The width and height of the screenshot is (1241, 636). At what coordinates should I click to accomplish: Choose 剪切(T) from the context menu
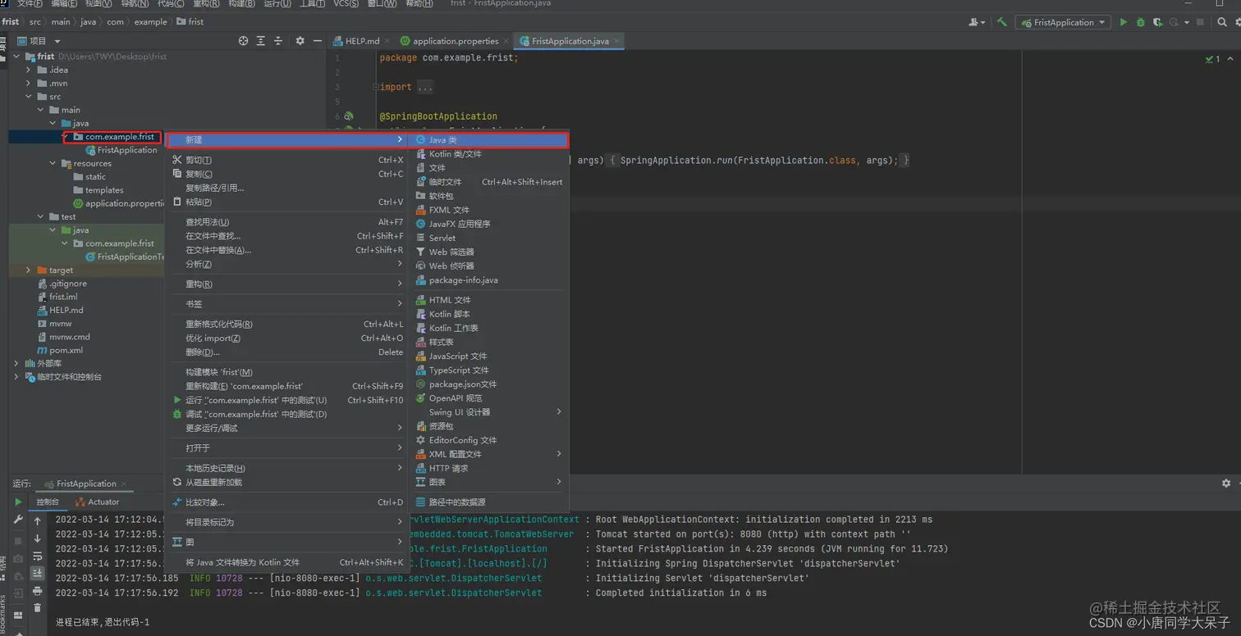(286, 161)
